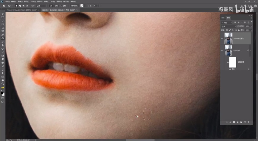The height and width of the screenshot is (141, 258).
Task: Choose Subtract from Selection mode
Action: (x=23, y=6)
